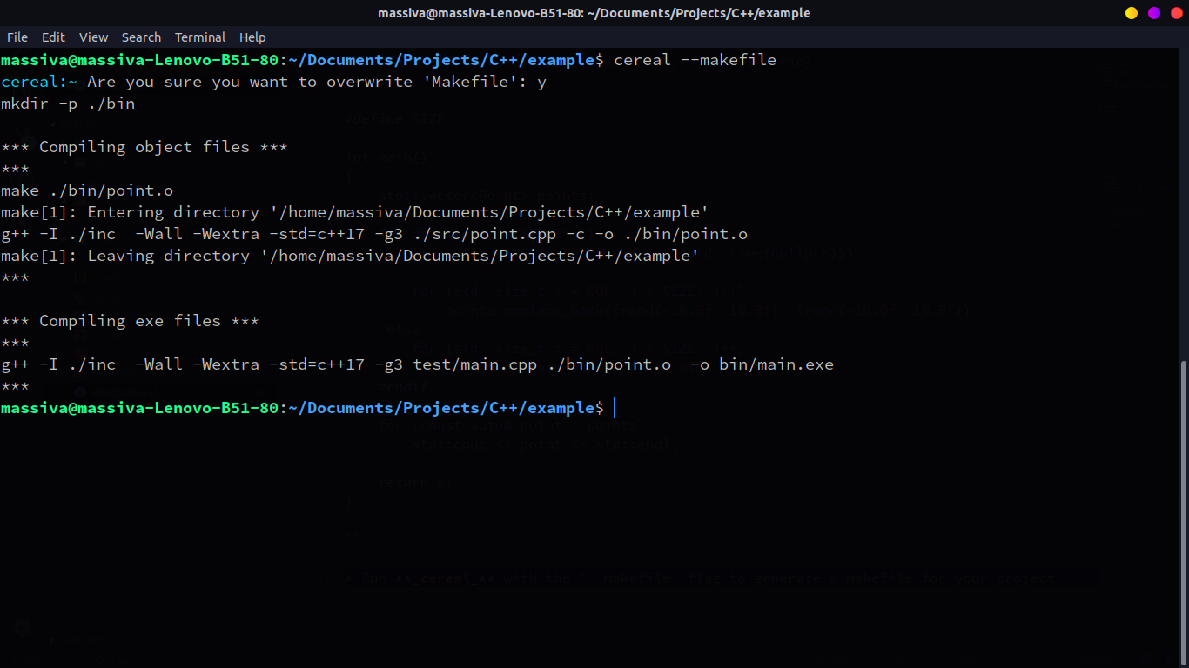Click the 'cereal --makefile' command text
The width and height of the screenshot is (1189, 668).
tap(695, 60)
